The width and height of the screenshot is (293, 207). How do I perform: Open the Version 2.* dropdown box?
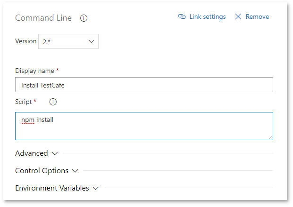pos(69,41)
